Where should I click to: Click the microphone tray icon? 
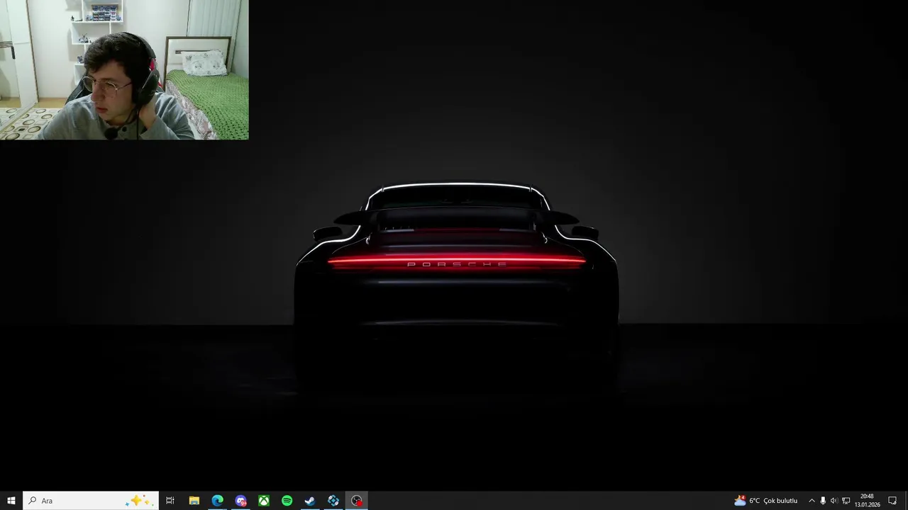(x=823, y=501)
